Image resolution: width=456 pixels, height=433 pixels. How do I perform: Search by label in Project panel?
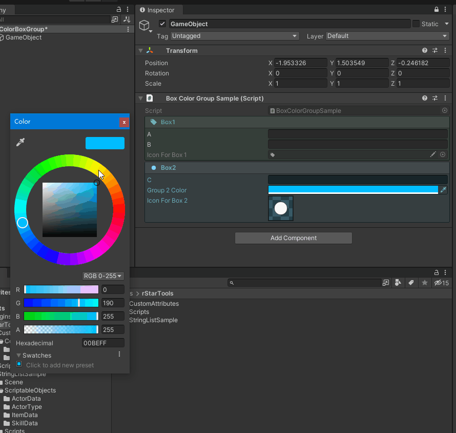click(x=411, y=283)
